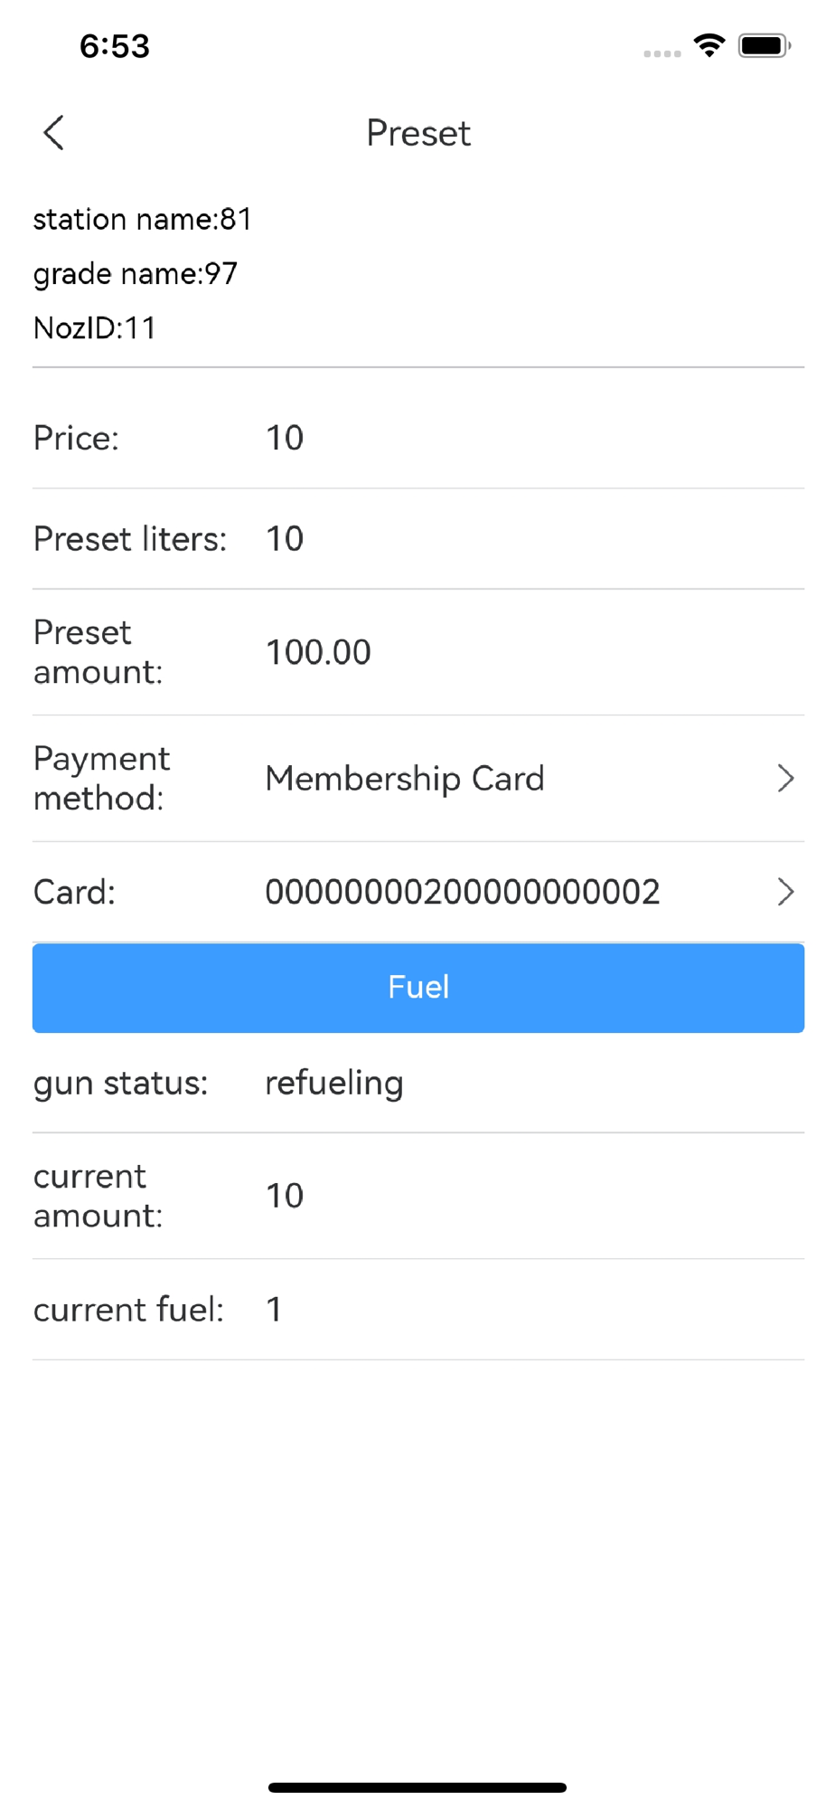Tap the NozID:11 label
The image size is (835, 1809).
(x=95, y=327)
